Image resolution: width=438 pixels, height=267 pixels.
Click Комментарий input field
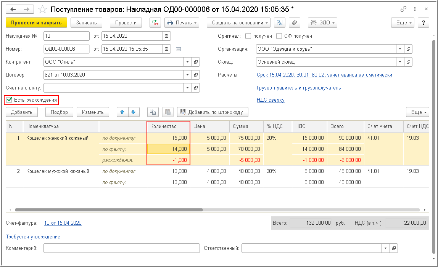(121, 248)
